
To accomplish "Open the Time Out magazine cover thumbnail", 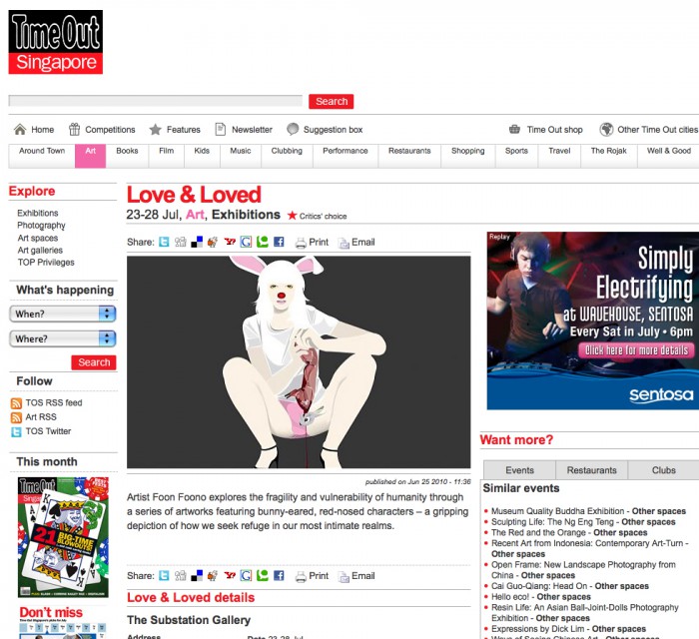I will pos(63,537).
